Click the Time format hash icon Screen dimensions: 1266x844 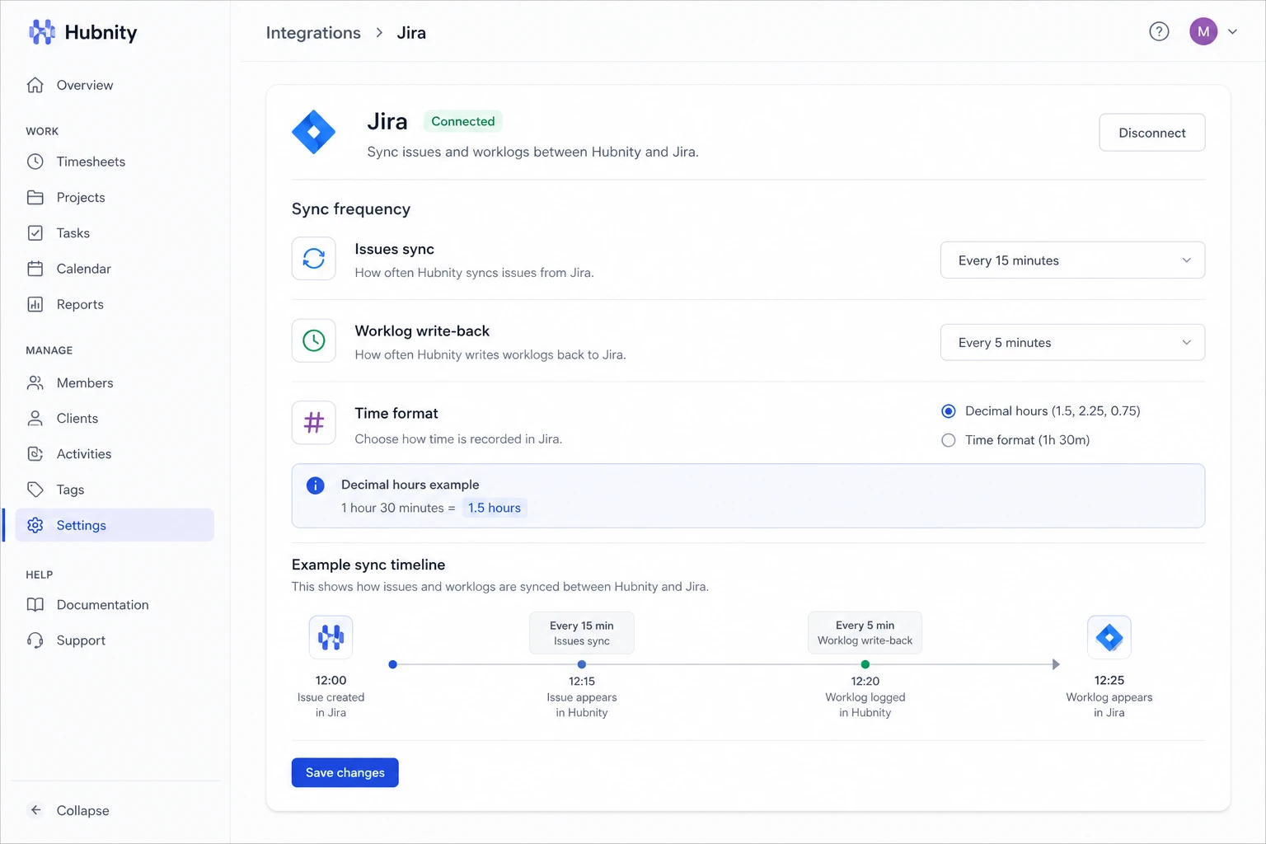tap(314, 423)
